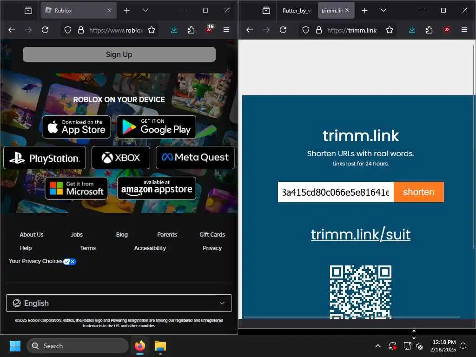Image resolution: width=476 pixels, height=357 pixels.
Task: Open Firefox View in Roblox window
Action: pos(28,11)
